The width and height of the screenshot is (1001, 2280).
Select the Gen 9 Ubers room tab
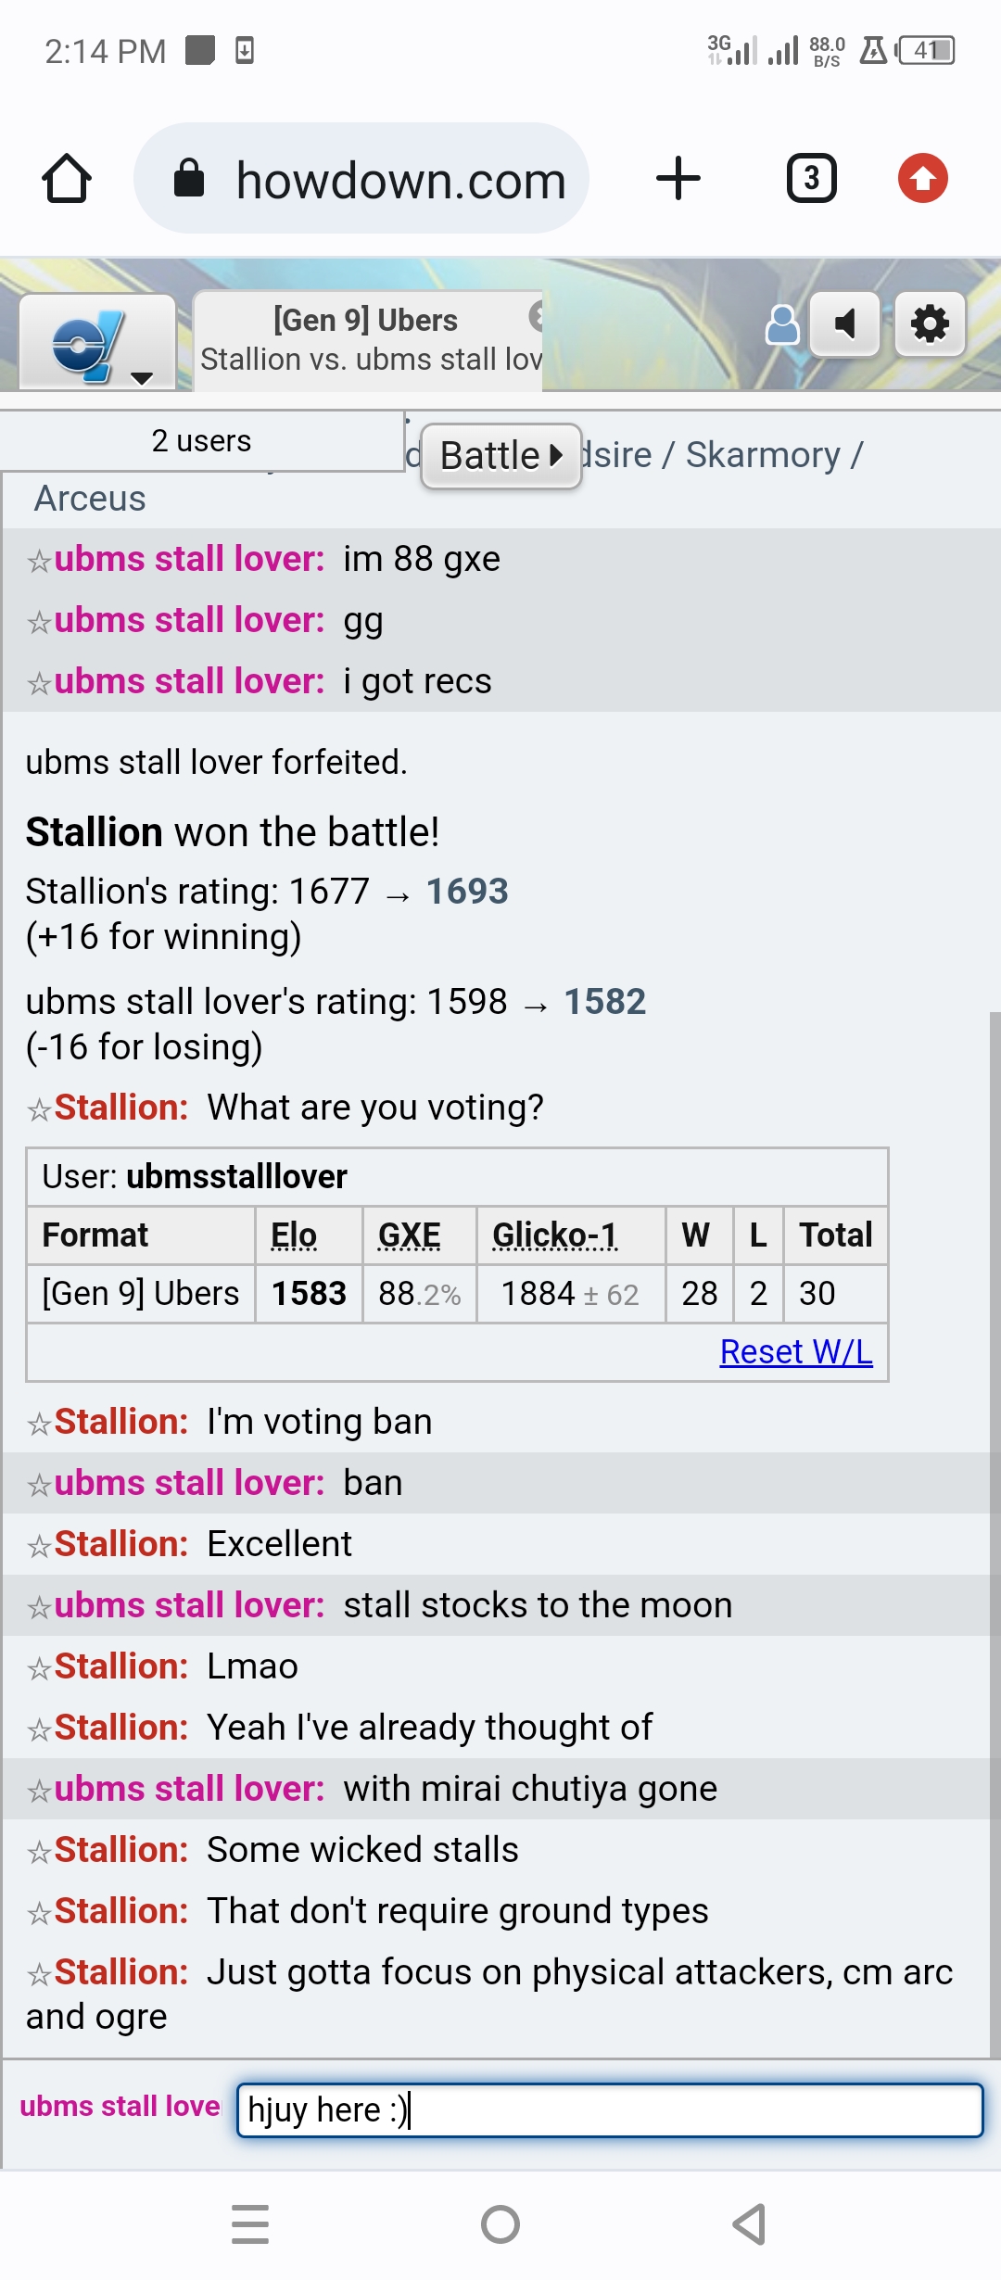coord(368,340)
